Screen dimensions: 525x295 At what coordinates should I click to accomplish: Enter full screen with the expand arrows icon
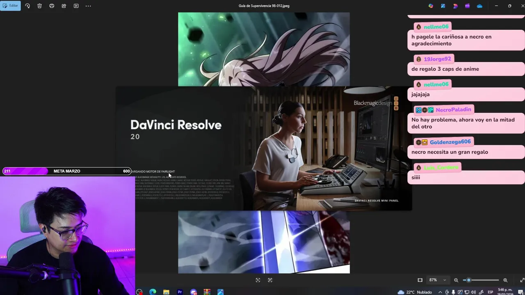(x=522, y=280)
